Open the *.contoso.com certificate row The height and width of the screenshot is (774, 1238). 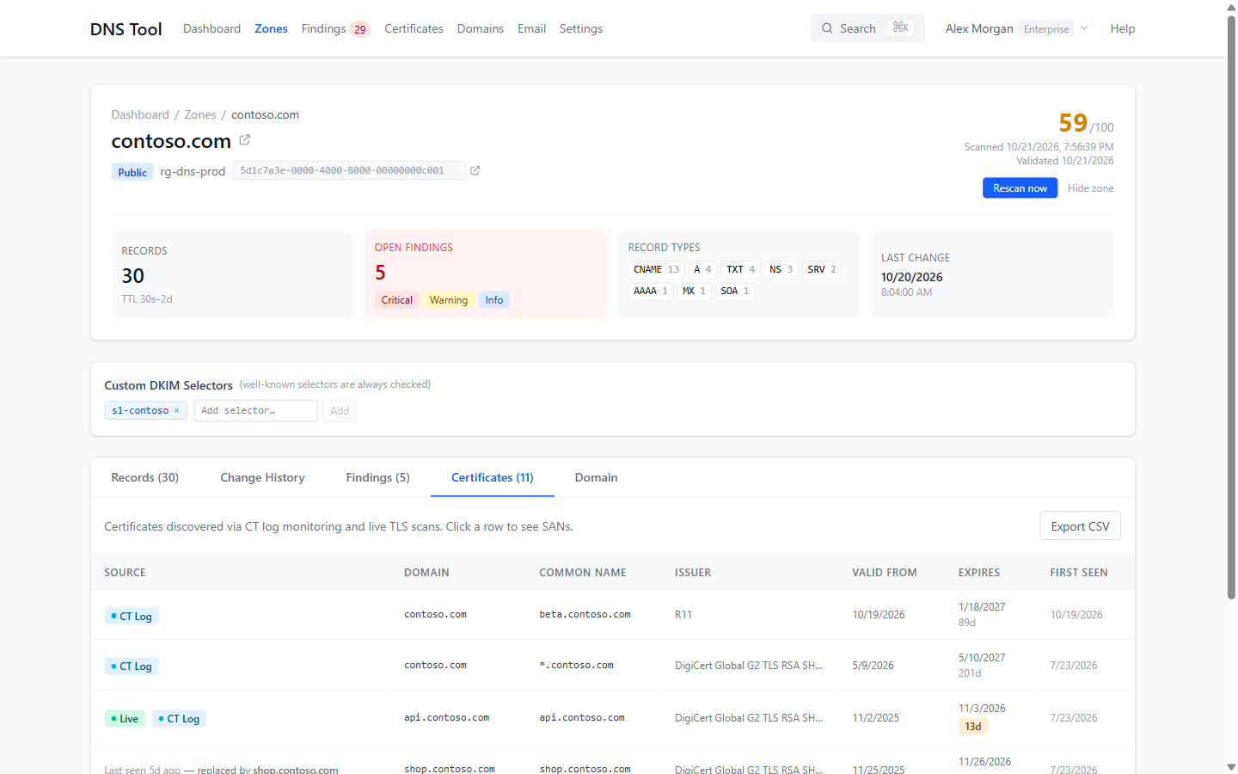[x=613, y=666]
